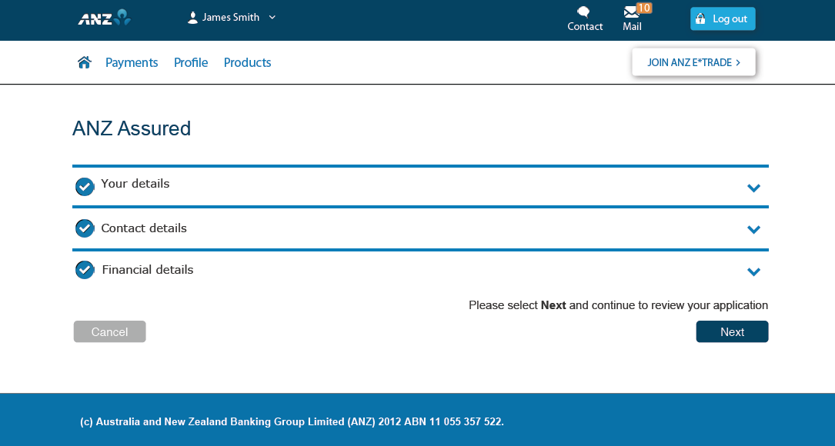Open the Payments menu
The height and width of the screenshot is (446, 835).
pos(132,63)
